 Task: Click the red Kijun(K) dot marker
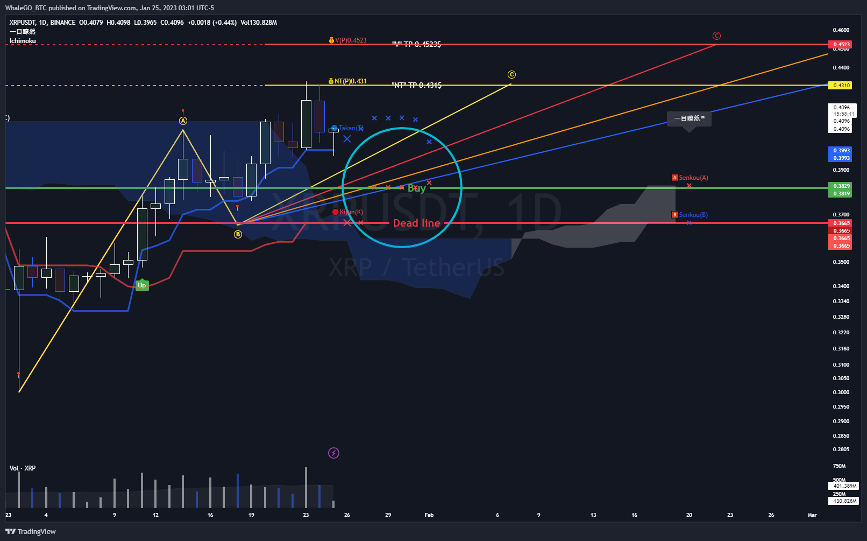pyautogui.click(x=336, y=212)
